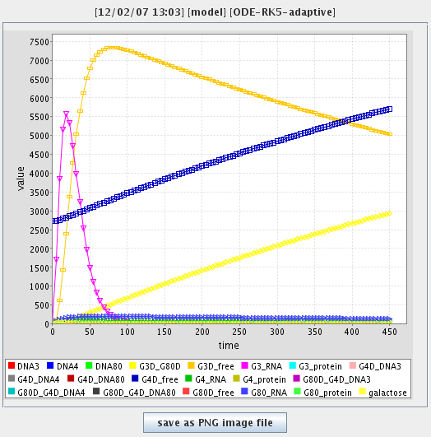Click the 7500 y-axis tick label
Image resolution: width=431 pixels, height=437 pixels.
click(39, 42)
